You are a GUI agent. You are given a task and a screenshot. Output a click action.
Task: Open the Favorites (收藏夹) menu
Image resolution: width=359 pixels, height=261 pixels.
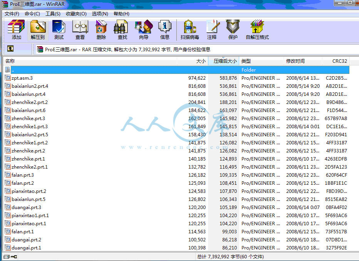(x=76, y=14)
